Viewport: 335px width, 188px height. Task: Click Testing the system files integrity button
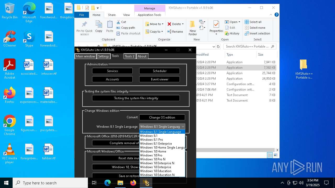coord(136,98)
